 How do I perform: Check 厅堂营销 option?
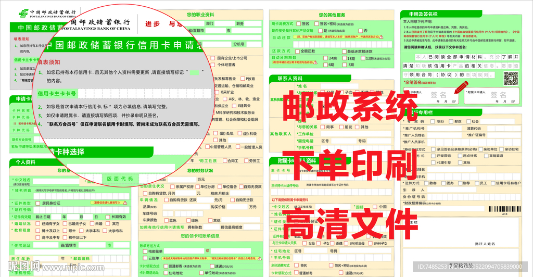(433, 156)
